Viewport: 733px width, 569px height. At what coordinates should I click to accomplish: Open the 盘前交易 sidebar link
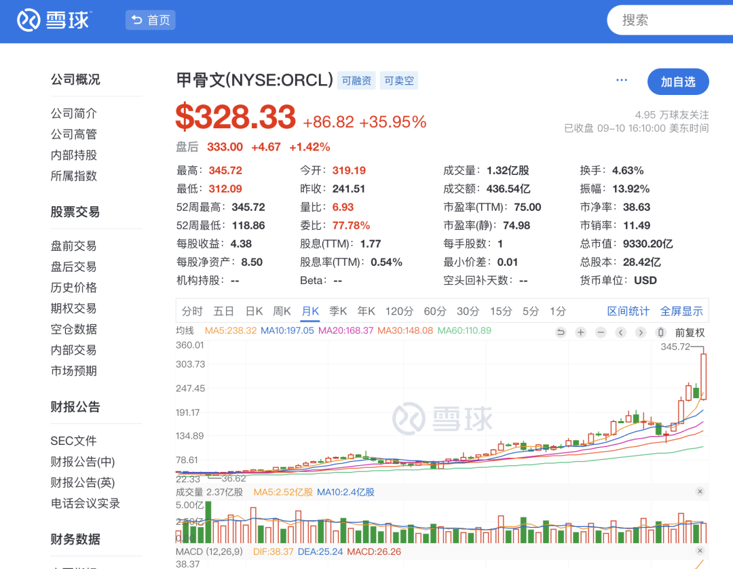coord(73,246)
